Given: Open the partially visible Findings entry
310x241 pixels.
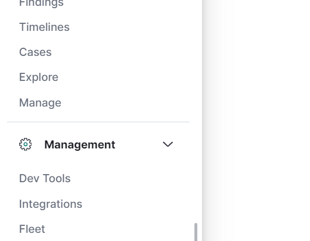Looking at the screenshot, I should click(41, 3).
